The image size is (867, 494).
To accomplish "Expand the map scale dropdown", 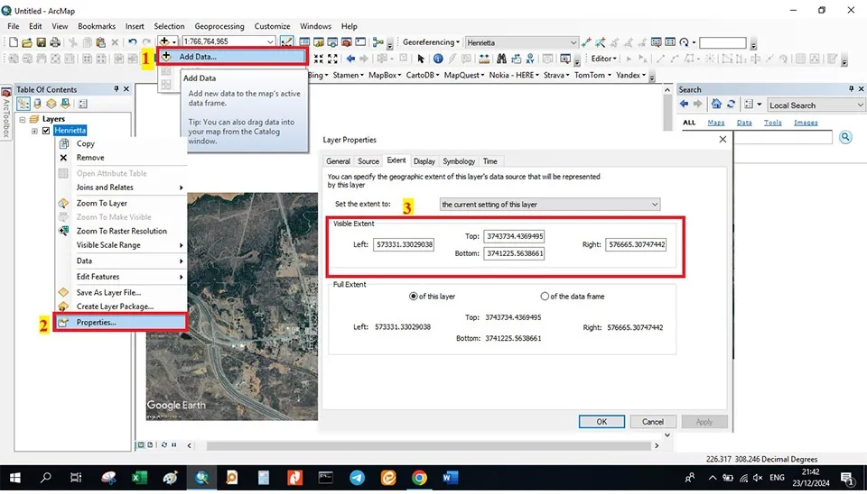I will (x=270, y=42).
